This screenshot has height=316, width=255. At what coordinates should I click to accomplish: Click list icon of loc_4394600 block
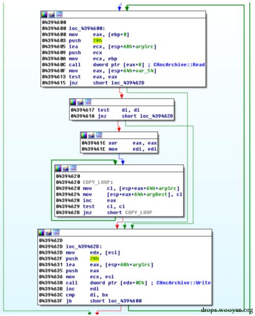[59, 15]
